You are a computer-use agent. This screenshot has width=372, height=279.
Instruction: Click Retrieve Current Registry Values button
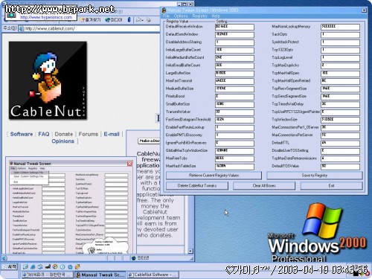pos(214,176)
